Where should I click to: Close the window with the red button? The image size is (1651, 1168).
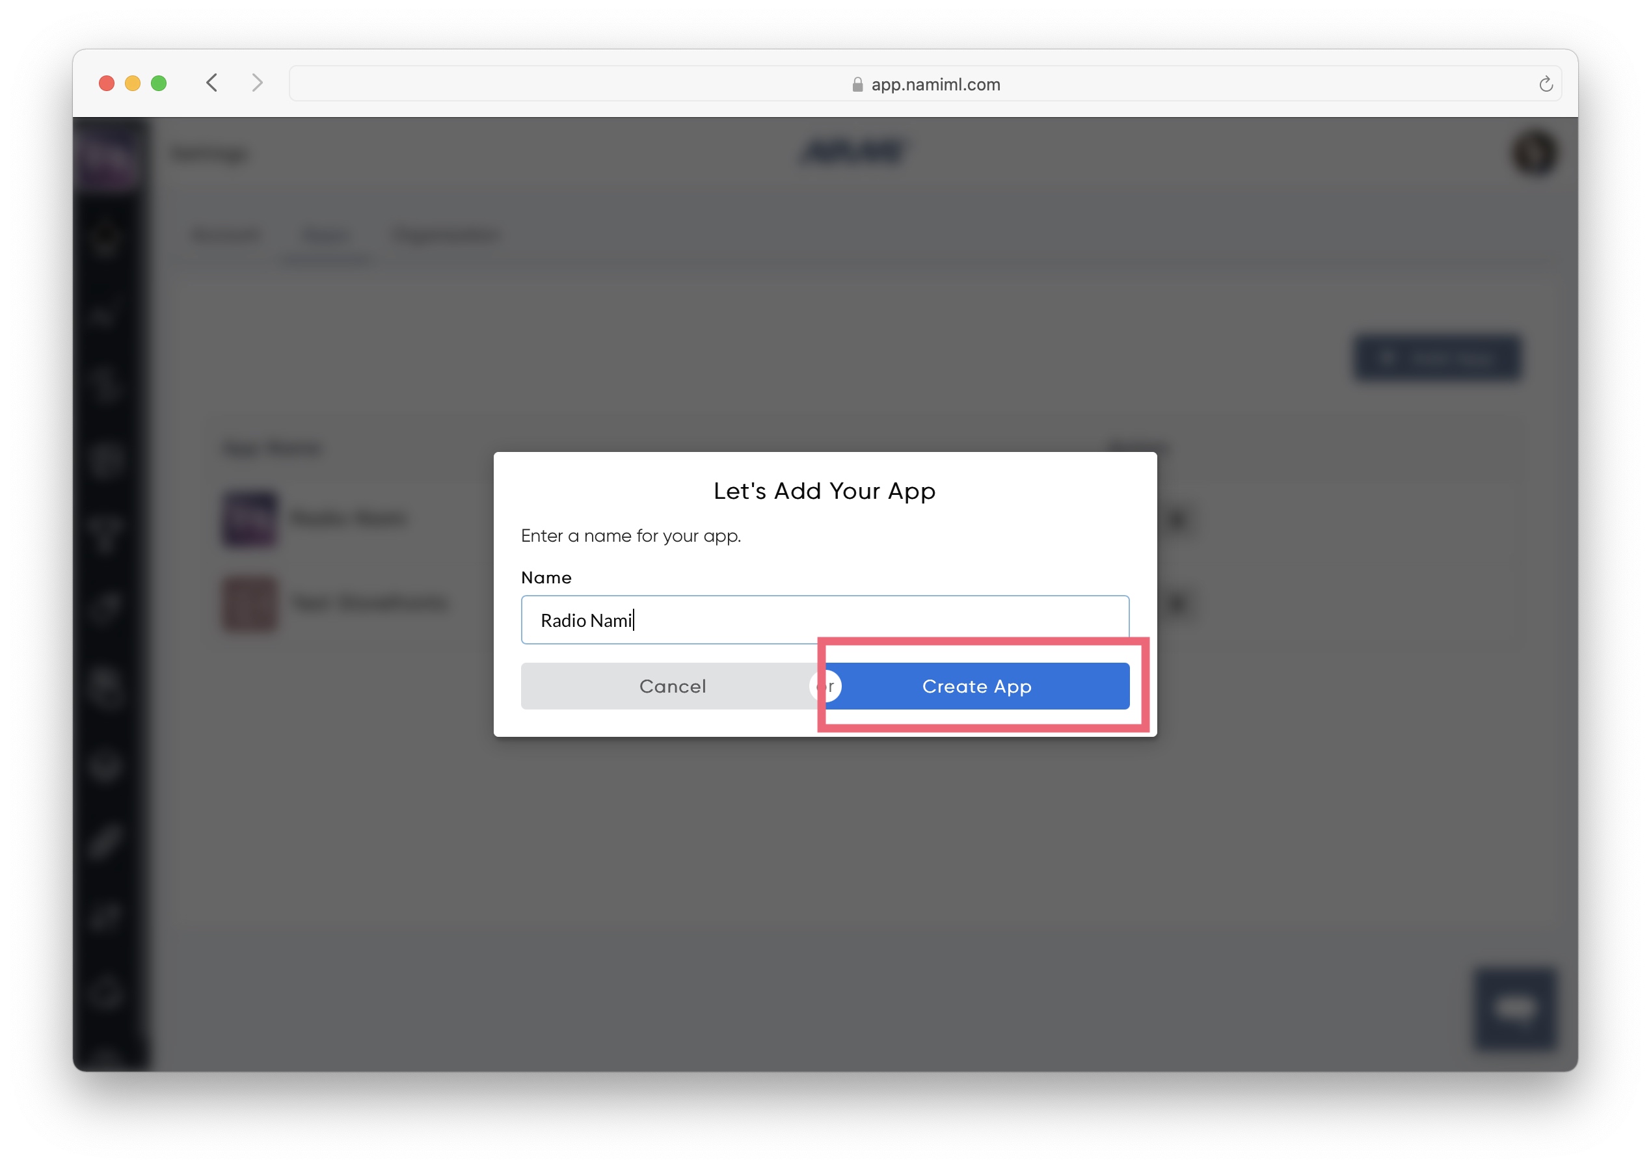tap(107, 83)
